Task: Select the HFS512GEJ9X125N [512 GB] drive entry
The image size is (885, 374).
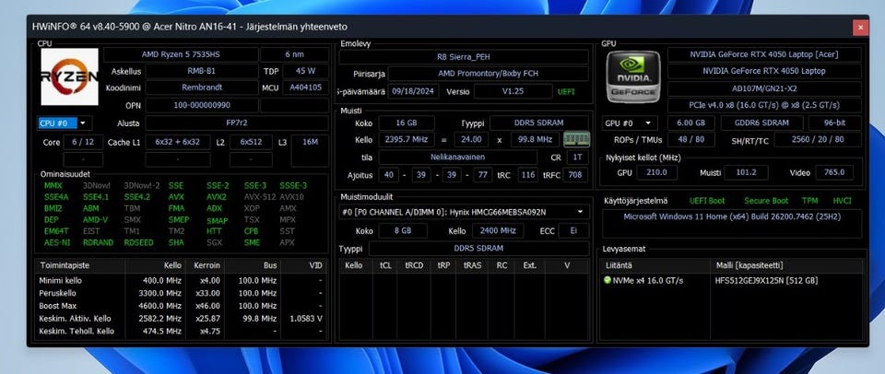Action: (766, 280)
